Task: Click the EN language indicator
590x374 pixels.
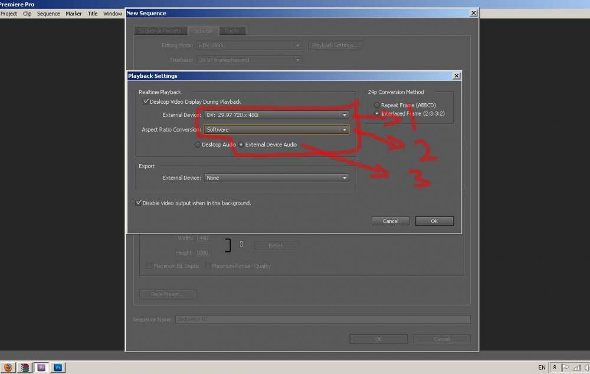Action: click(x=542, y=368)
